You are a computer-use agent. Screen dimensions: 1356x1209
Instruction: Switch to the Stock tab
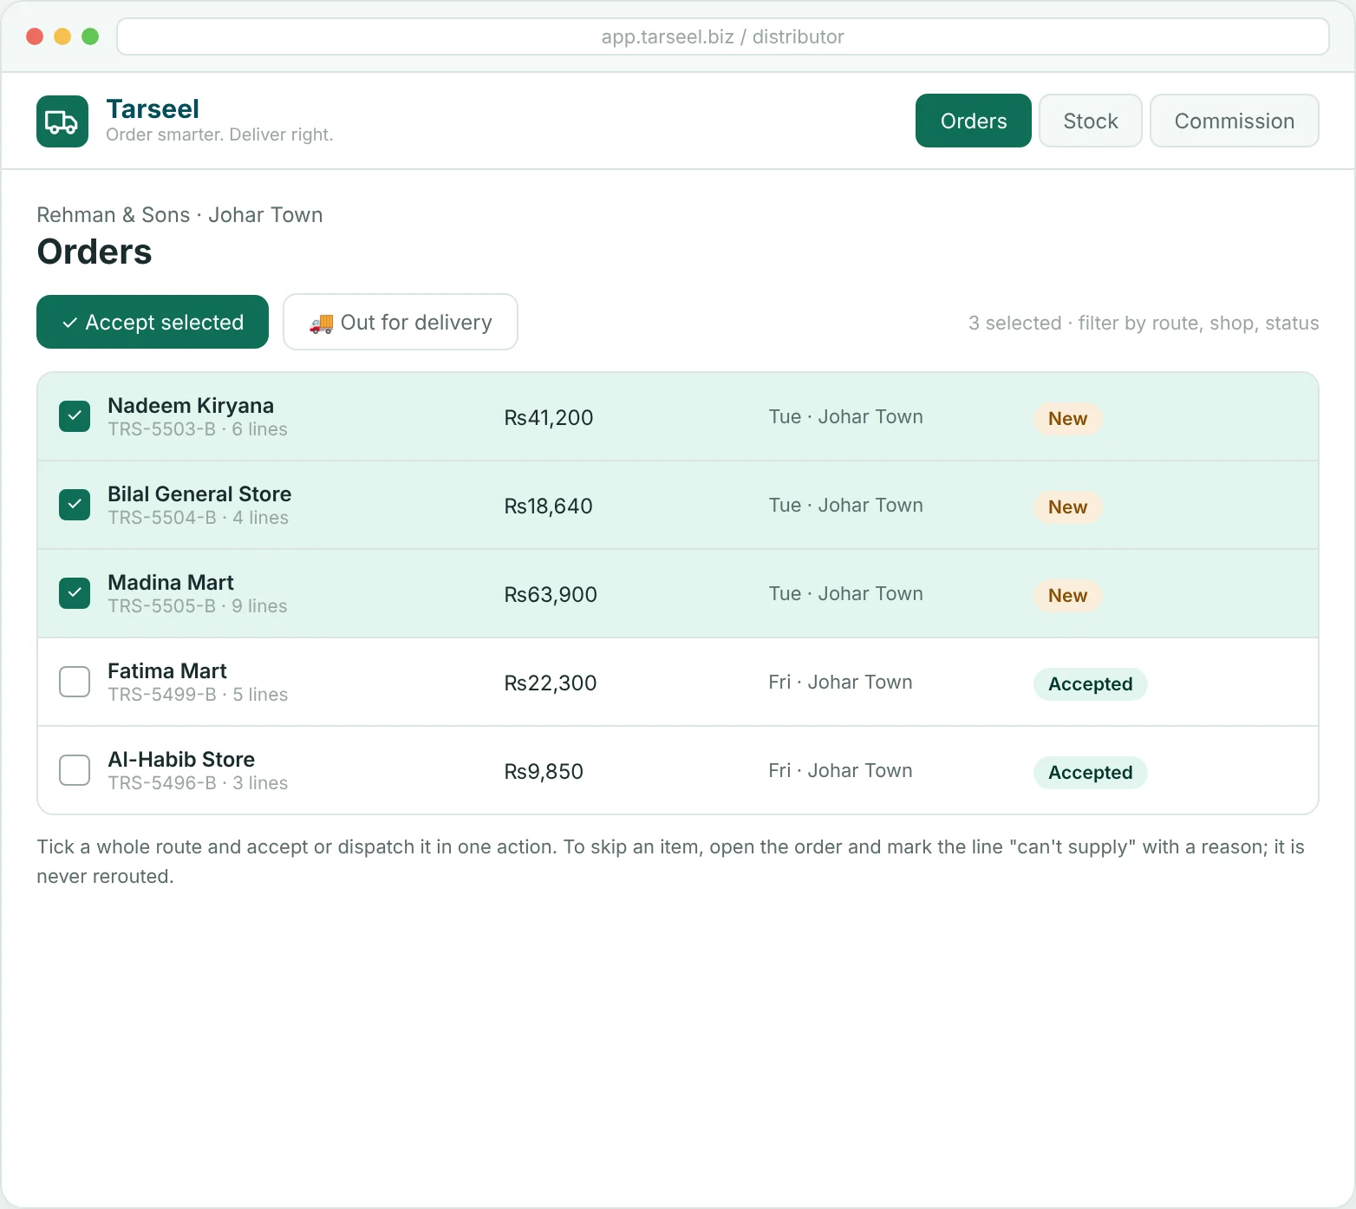pos(1091,121)
